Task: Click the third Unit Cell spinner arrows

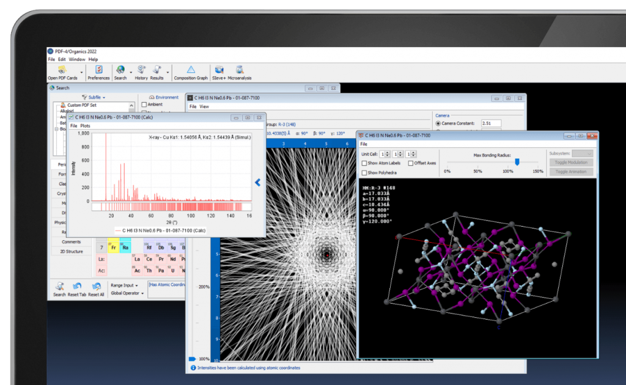Action: point(414,154)
